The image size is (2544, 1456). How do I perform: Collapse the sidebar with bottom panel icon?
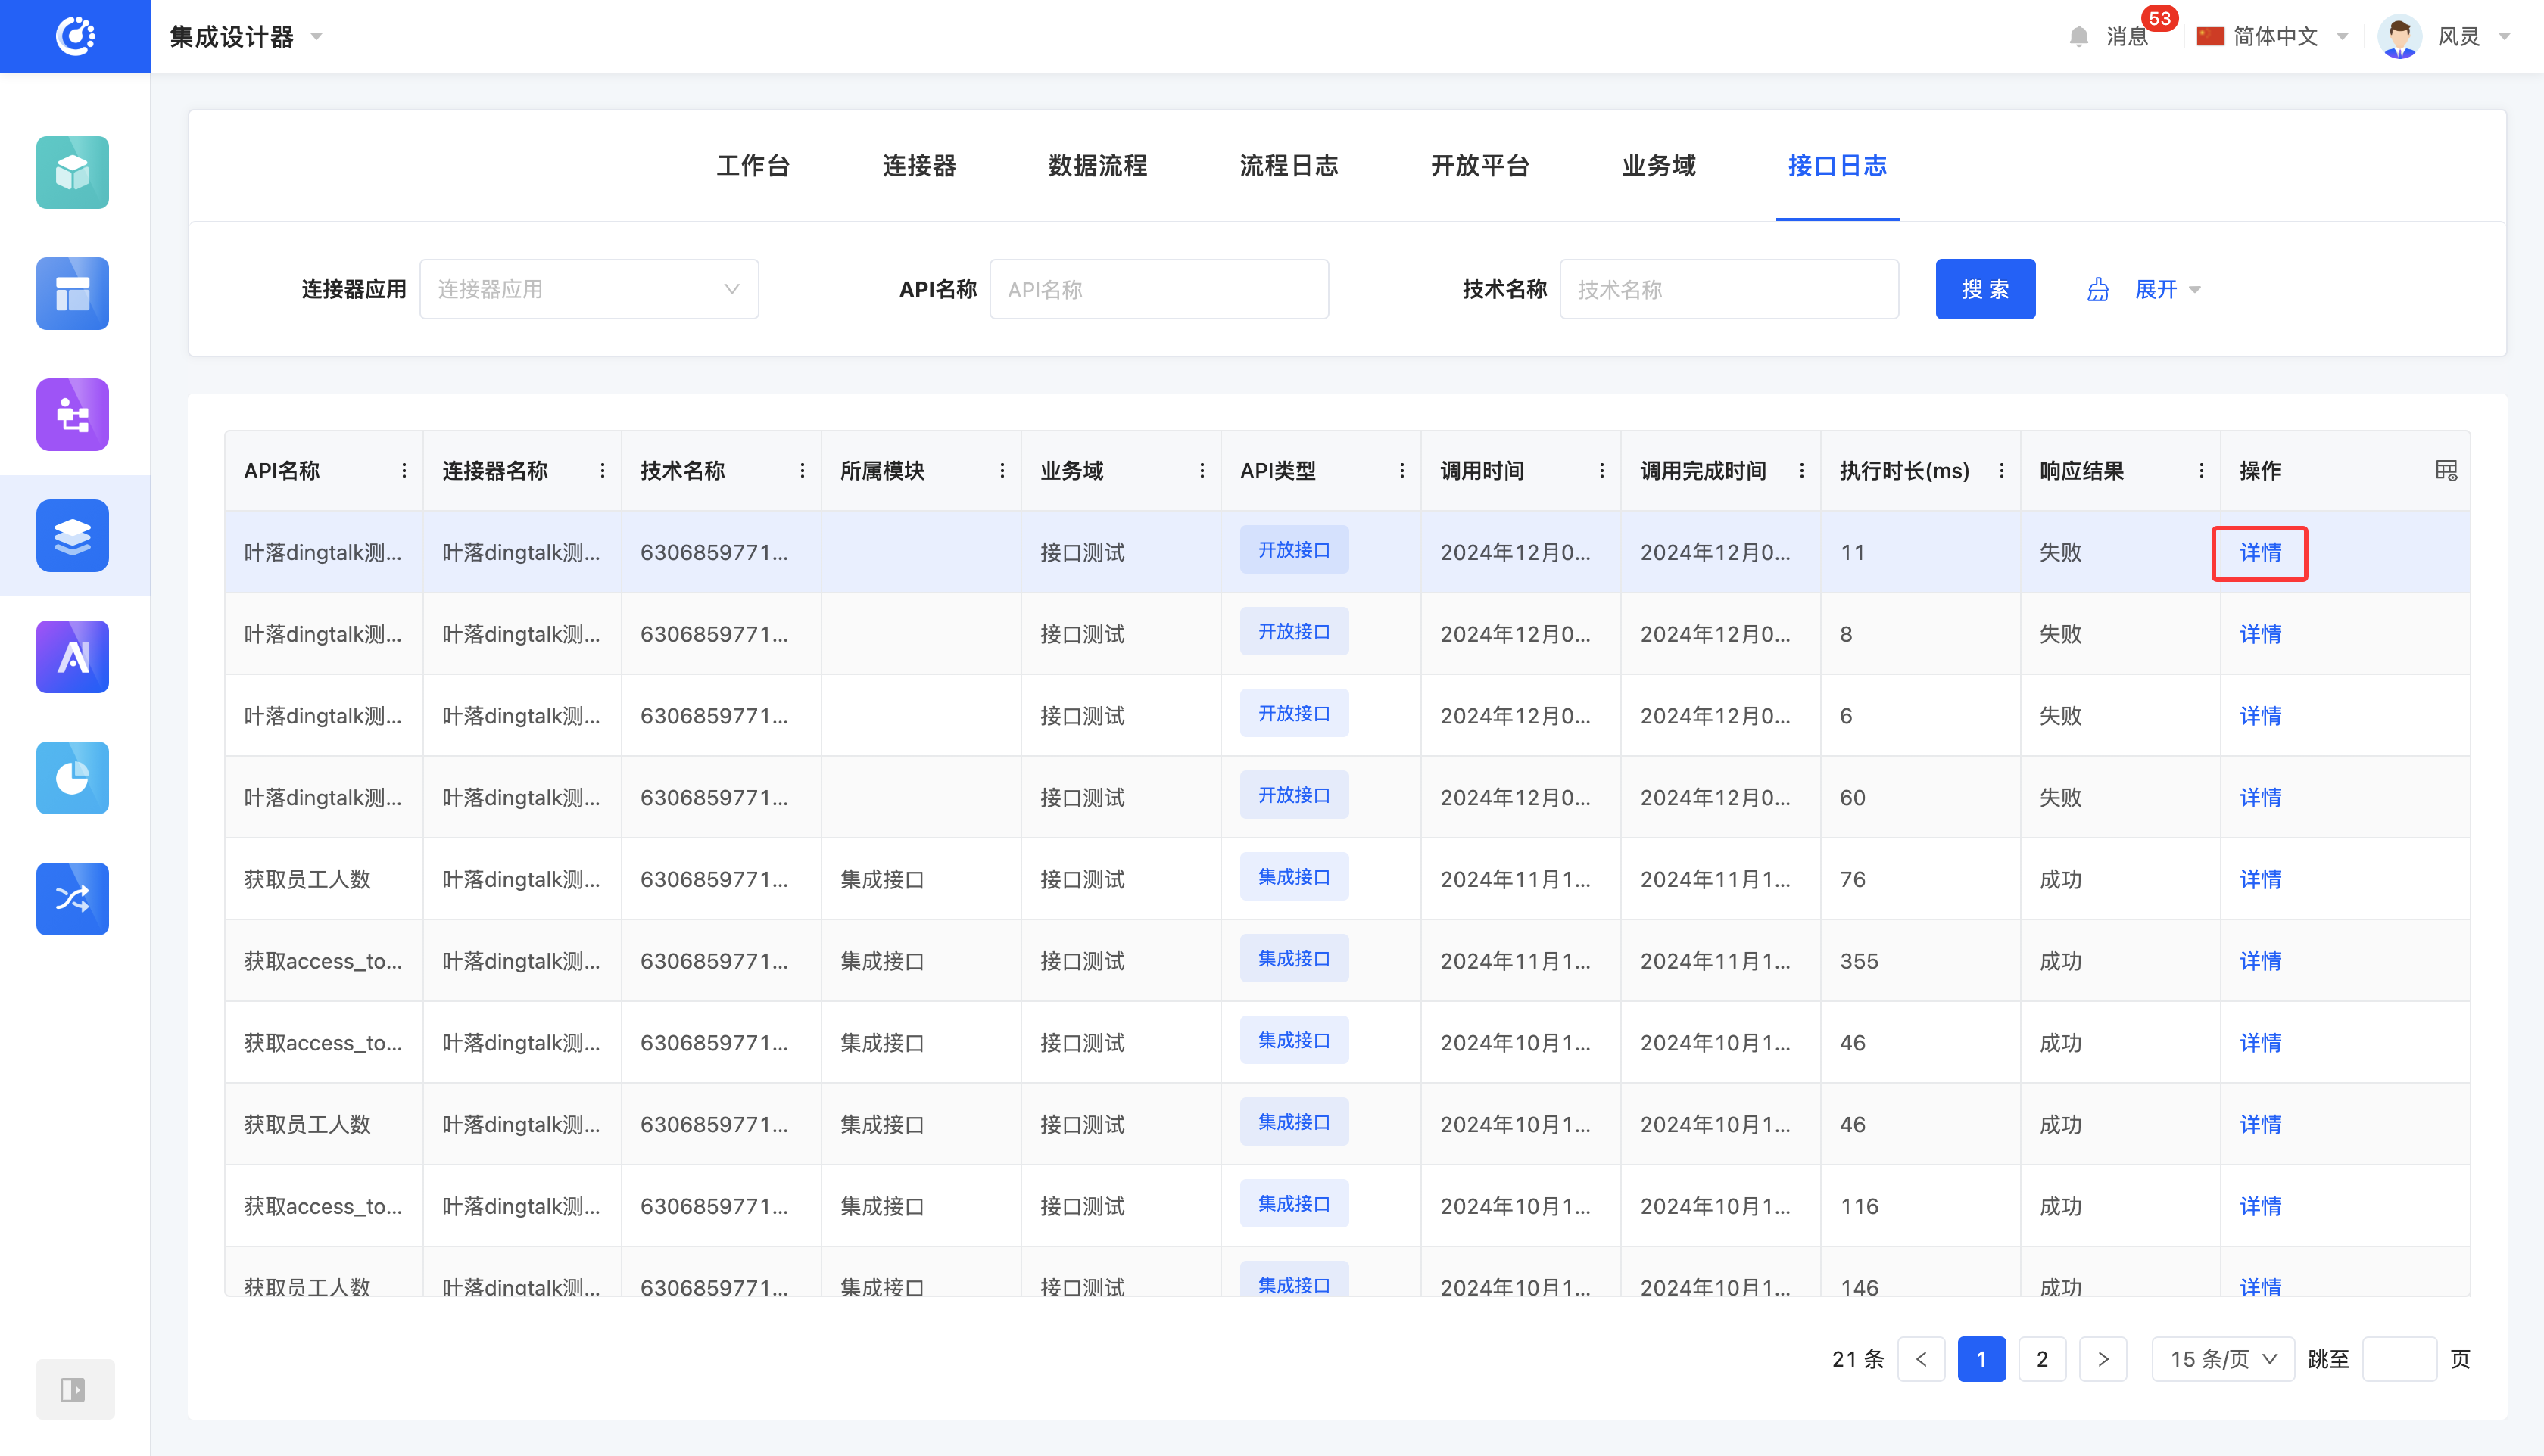click(x=73, y=1389)
